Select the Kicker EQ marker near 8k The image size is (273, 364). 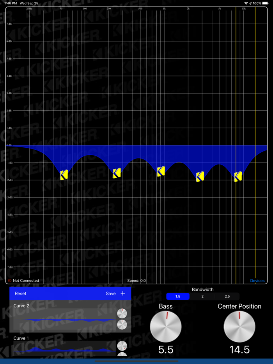point(238,177)
